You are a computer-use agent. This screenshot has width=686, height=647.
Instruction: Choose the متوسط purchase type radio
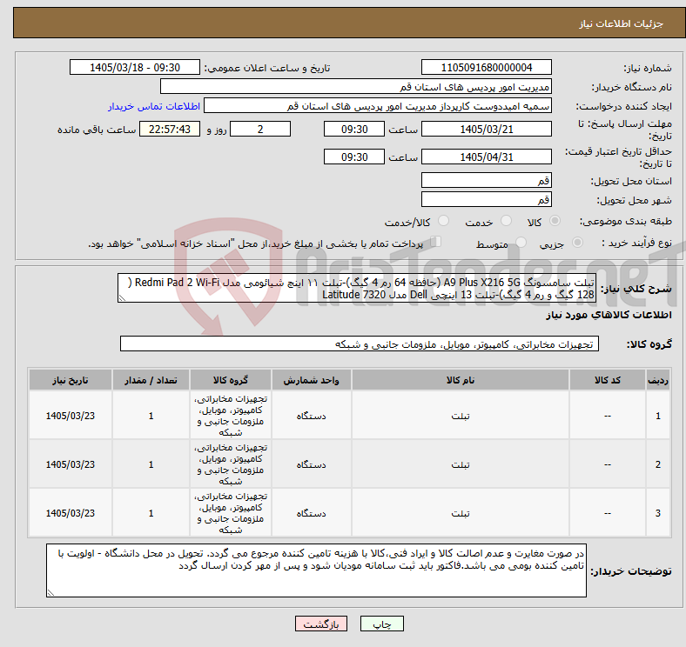(521, 242)
